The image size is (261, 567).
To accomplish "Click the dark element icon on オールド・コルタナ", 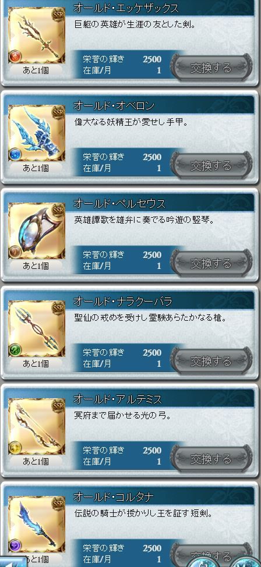I will click(x=15, y=545).
